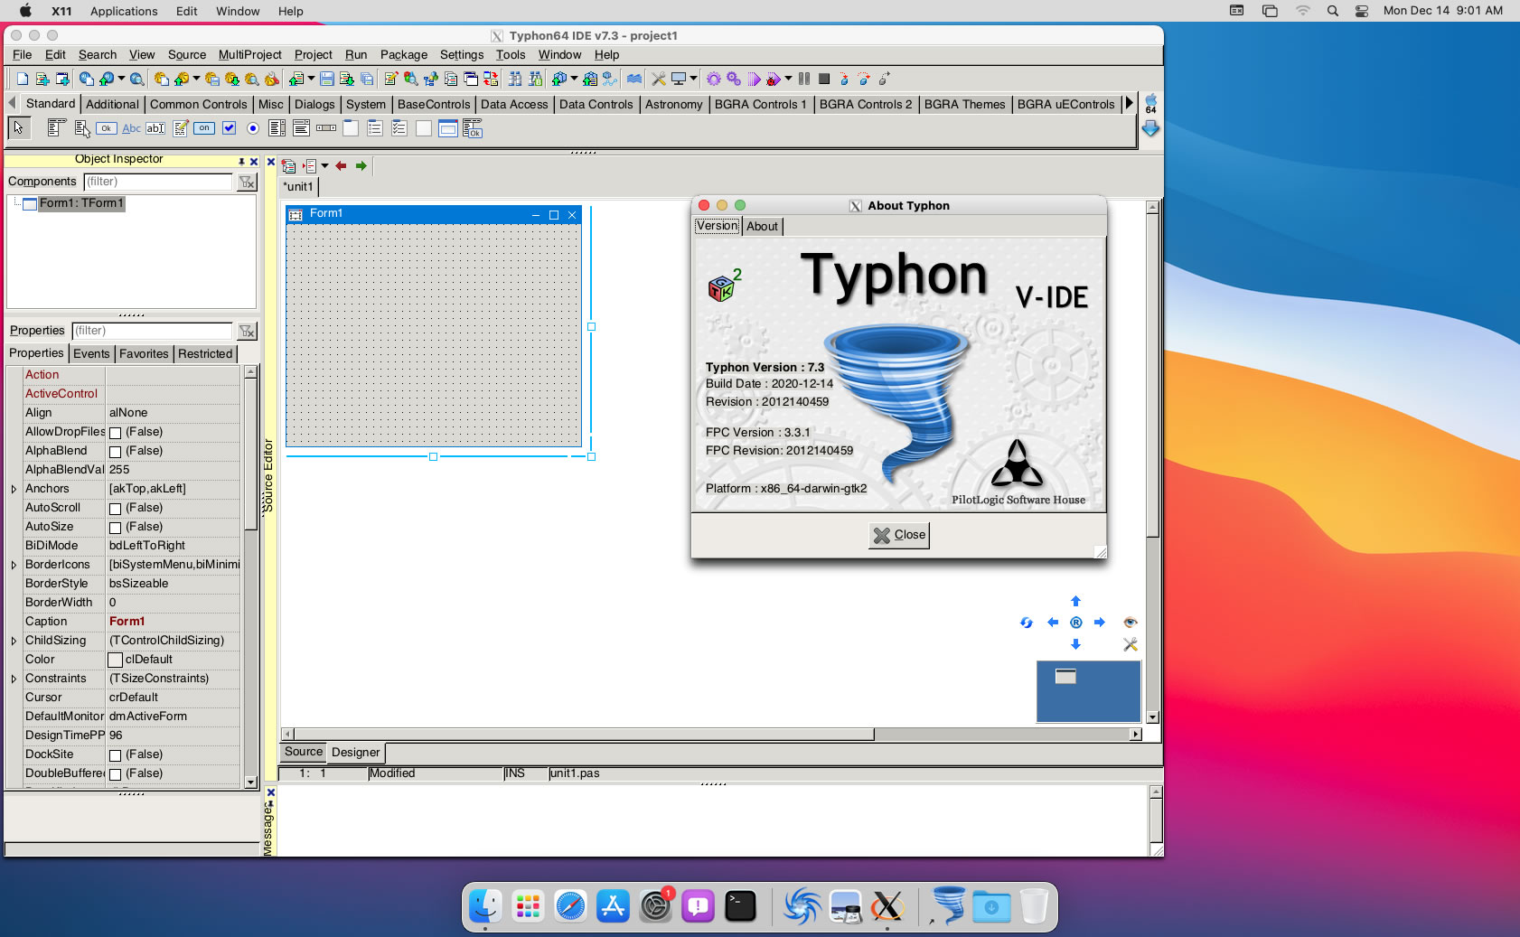Switch to the Common Controls palette tab
1520x937 pixels.
[198, 104]
